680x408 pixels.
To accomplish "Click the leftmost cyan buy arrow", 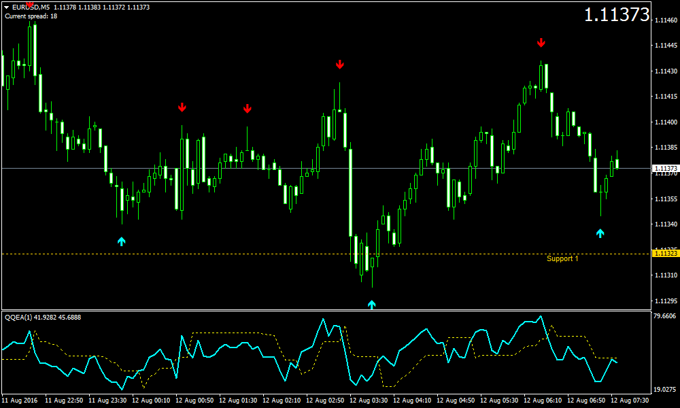I will (x=122, y=241).
